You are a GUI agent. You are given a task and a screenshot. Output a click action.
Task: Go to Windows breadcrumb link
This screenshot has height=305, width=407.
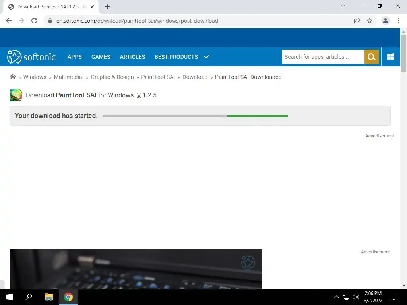pos(35,77)
